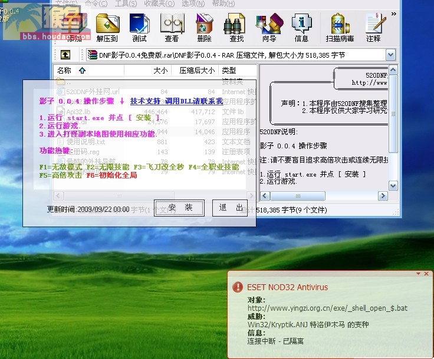This screenshot has width=434, height=359.
Task: Open the archive path dropdown
Action: click(390, 55)
